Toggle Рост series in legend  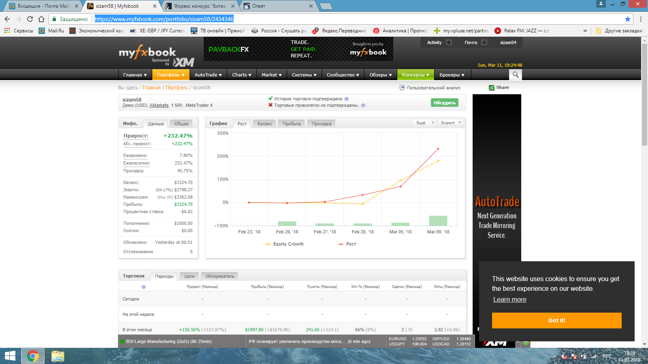347,244
